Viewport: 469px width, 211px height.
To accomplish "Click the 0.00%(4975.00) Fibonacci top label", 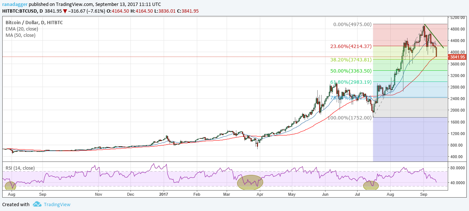I will 352,25.
